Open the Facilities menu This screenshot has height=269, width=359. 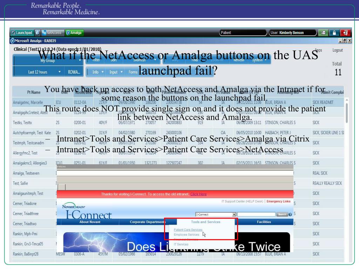click(x=264, y=222)
